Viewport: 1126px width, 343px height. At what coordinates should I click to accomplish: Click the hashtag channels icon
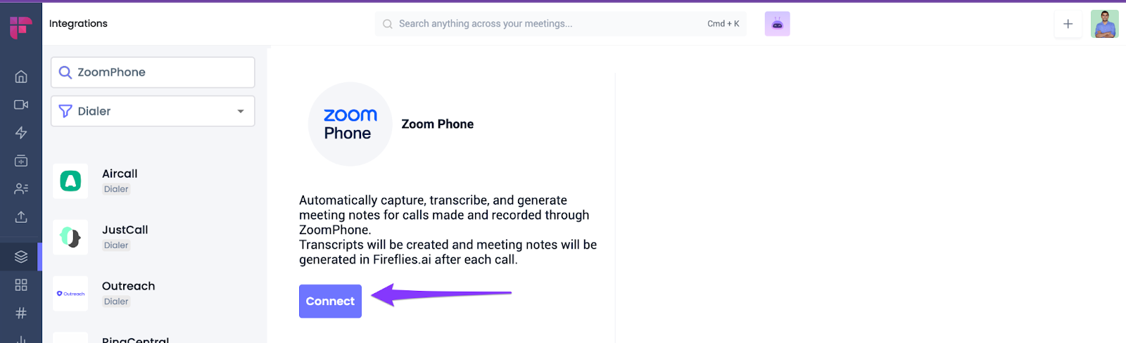[x=21, y=313]
